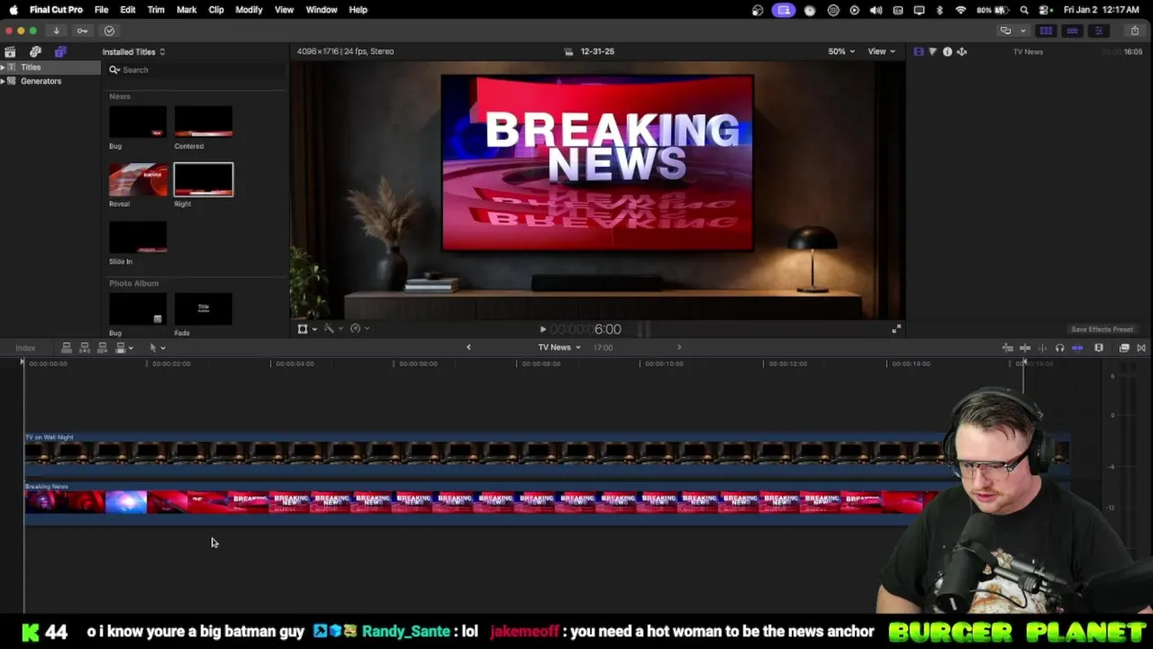Select the Slide In title thumbnail

pos(138,237)
